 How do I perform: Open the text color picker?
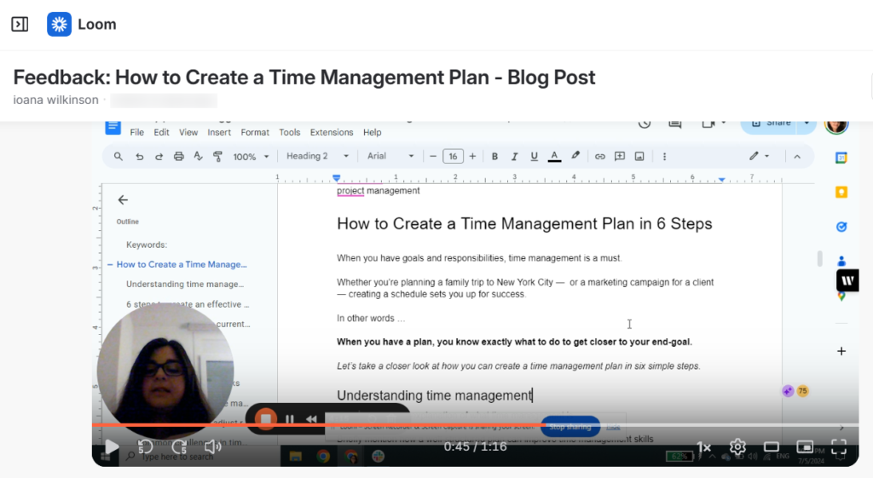(x=554, y=157)
